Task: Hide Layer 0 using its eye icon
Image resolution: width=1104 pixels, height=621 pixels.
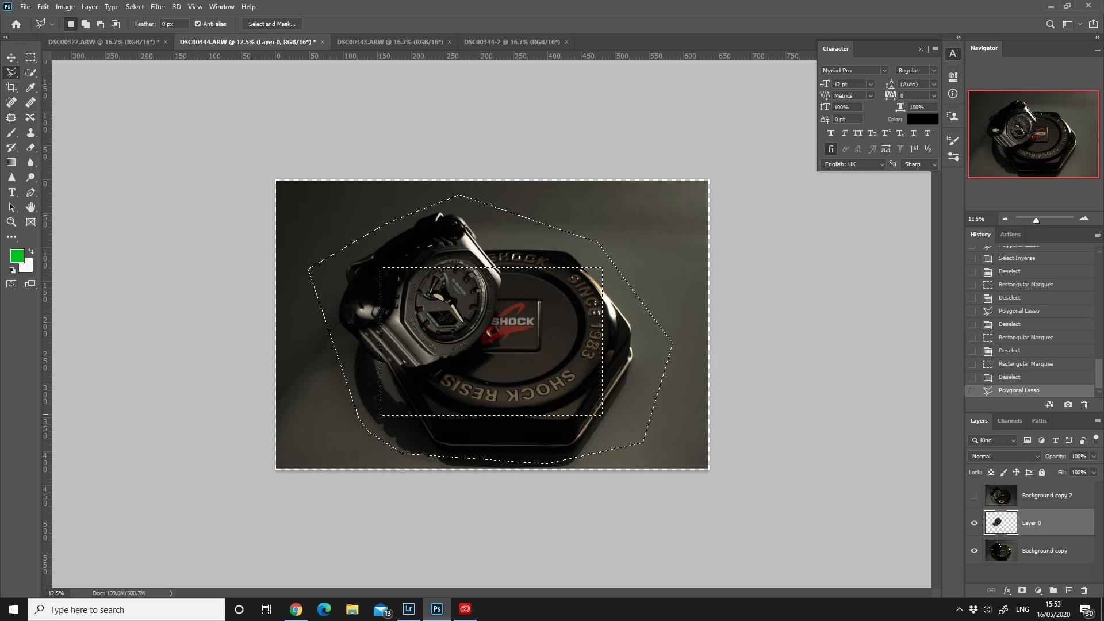Action: 974,523
